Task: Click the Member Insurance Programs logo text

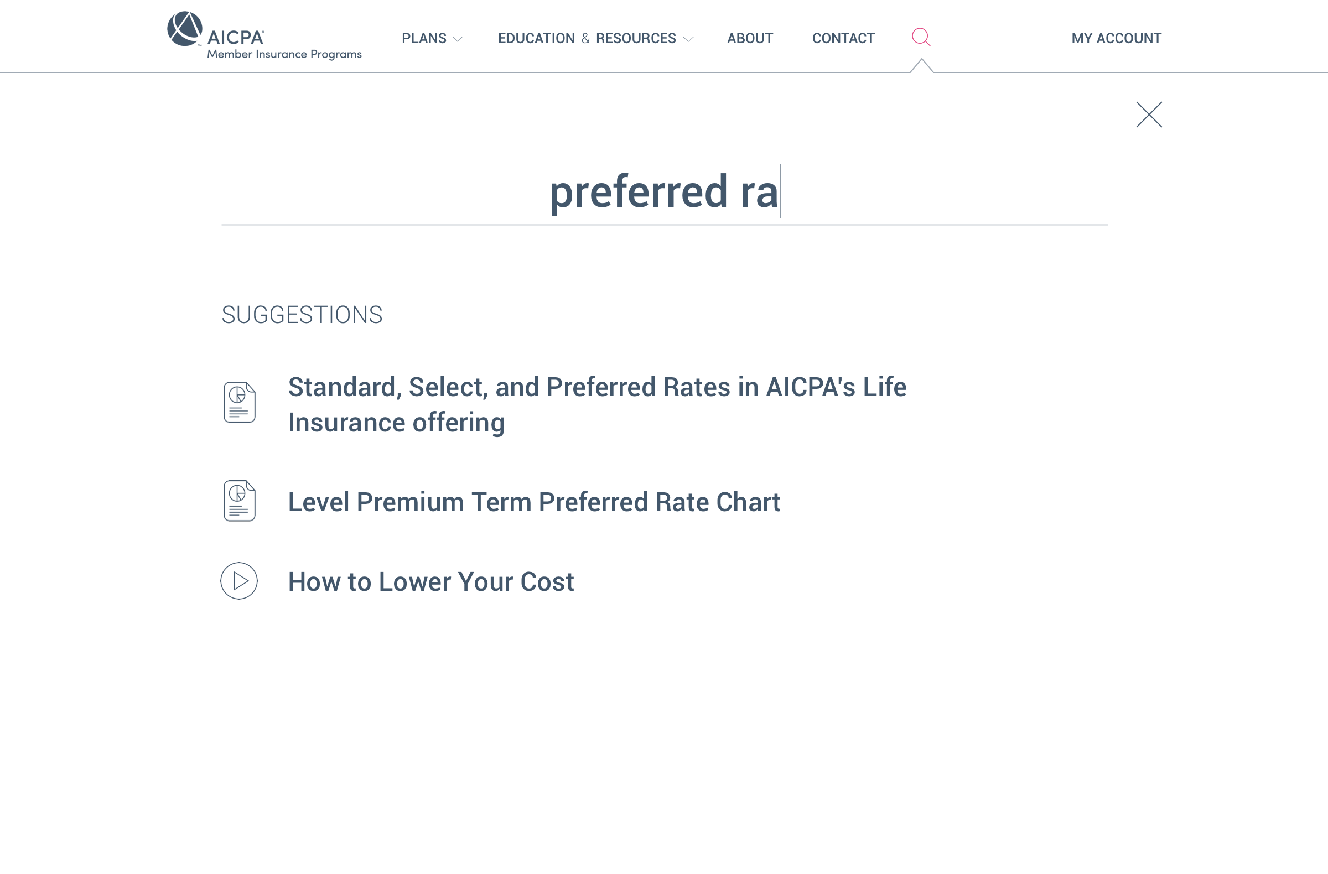Action: pyautogui.click(x=284, y=54)
